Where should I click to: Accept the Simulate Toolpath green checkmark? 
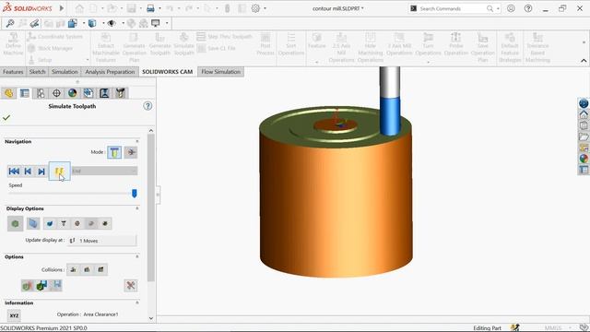6,118
